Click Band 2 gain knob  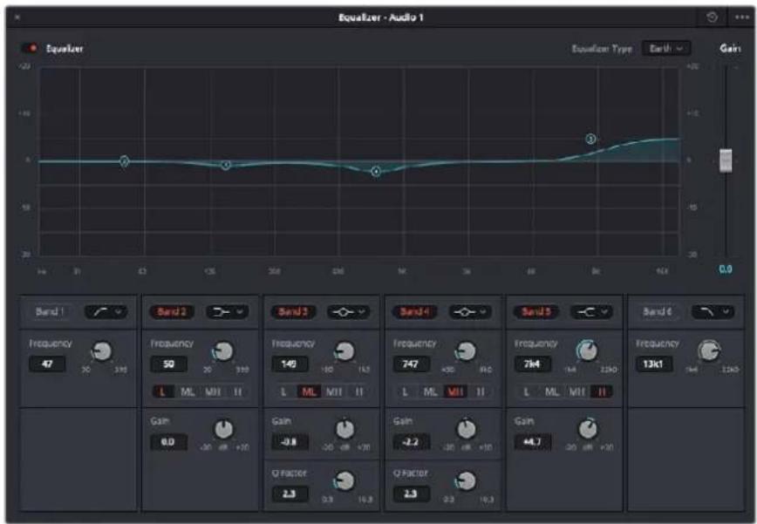click(x=223, y=429)
